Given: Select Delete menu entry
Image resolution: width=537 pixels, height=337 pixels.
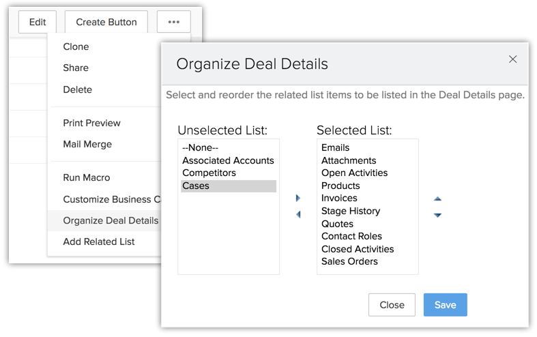Looking at the screenshot, I should pyautogui.click(x=77, y=89).
